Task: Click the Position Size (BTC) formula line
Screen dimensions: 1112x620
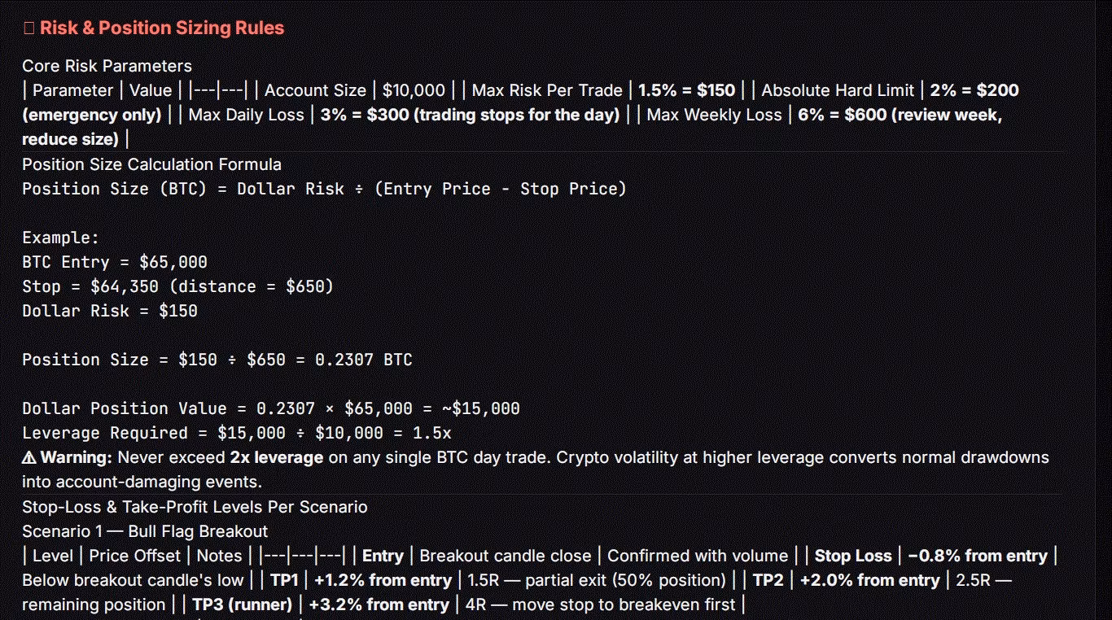Action: 324,189
